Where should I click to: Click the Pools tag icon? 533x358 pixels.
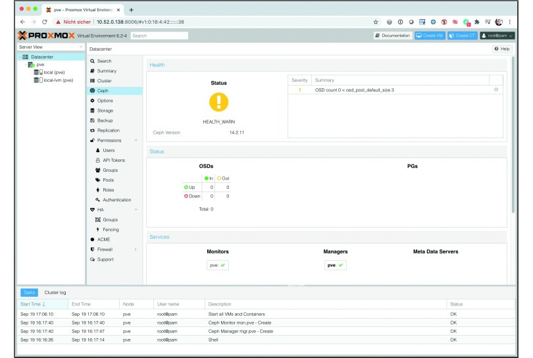pos(98,180)
